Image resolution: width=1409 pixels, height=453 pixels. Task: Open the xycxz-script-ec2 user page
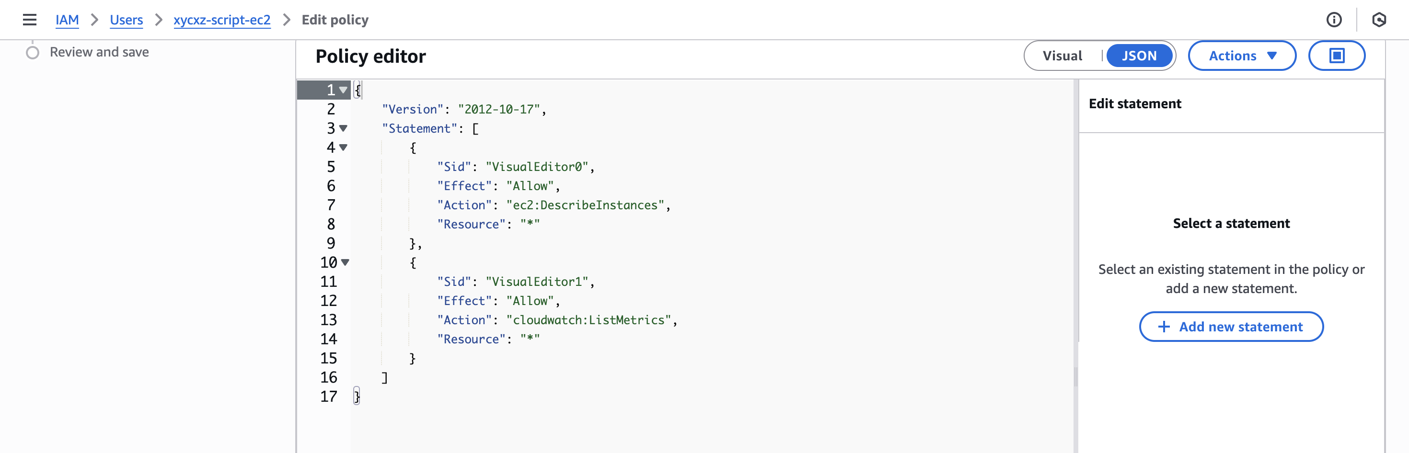point(222,20)
